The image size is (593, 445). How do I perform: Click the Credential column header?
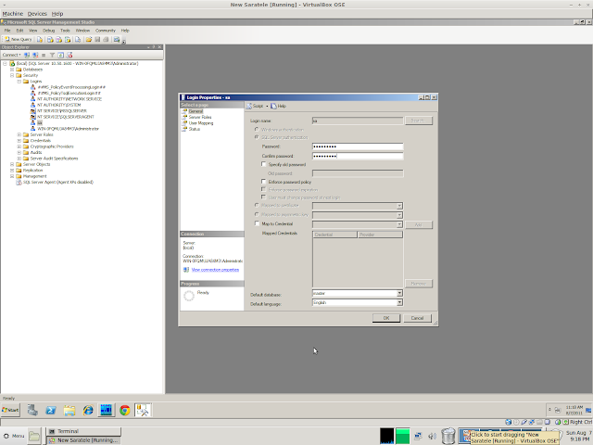pyautogui.click(x=335, y=235)
